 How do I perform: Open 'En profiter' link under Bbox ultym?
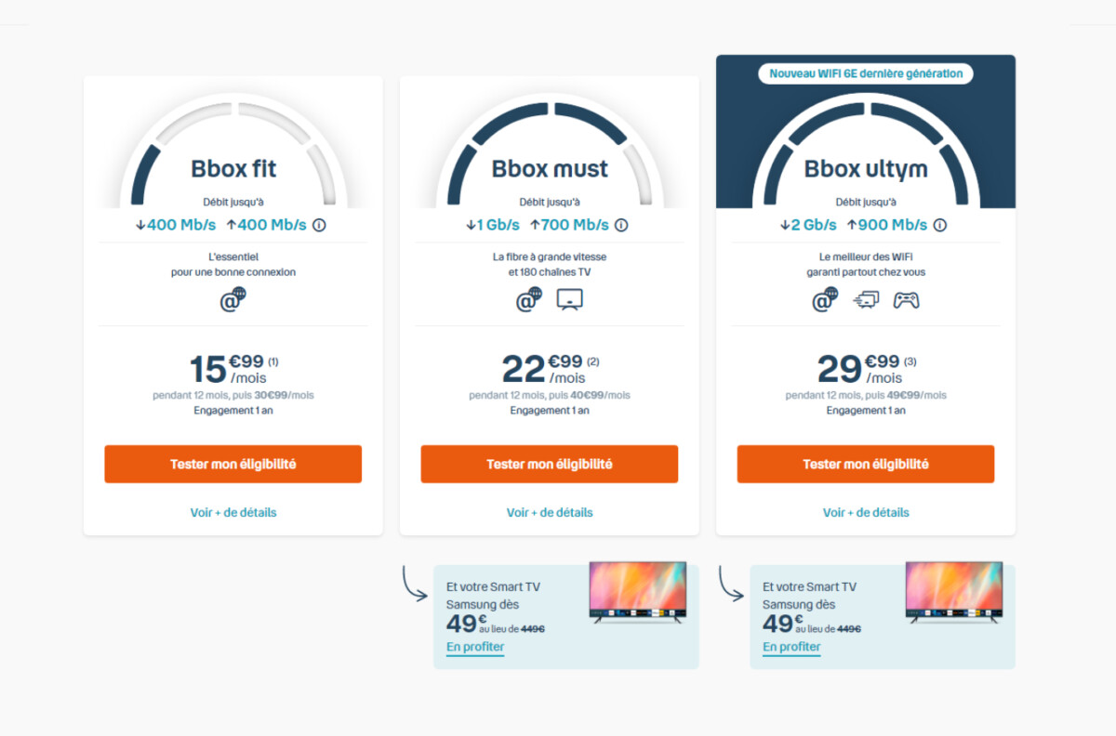click(x=791, y=647)
